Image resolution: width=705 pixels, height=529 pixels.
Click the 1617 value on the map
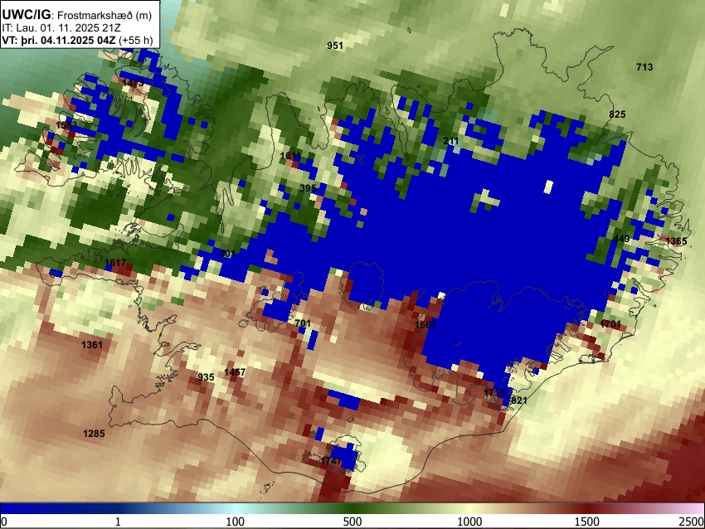115,263
